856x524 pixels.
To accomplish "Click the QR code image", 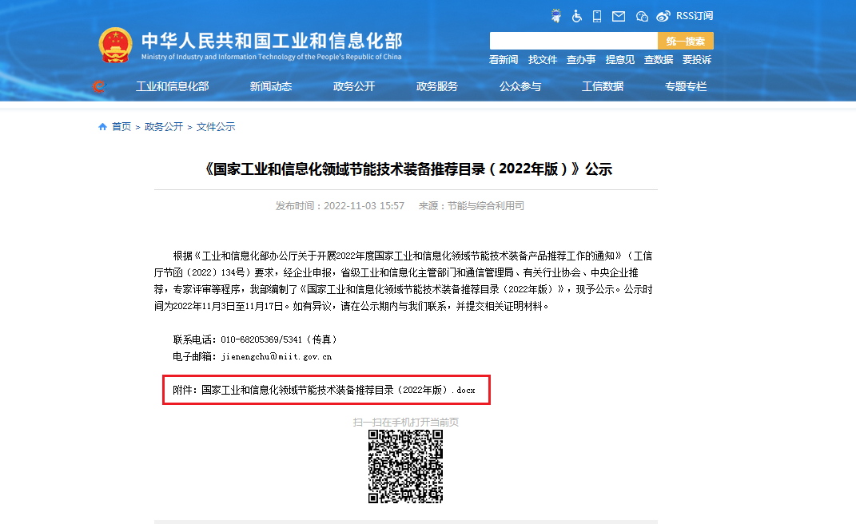I will tap(405, 466).
